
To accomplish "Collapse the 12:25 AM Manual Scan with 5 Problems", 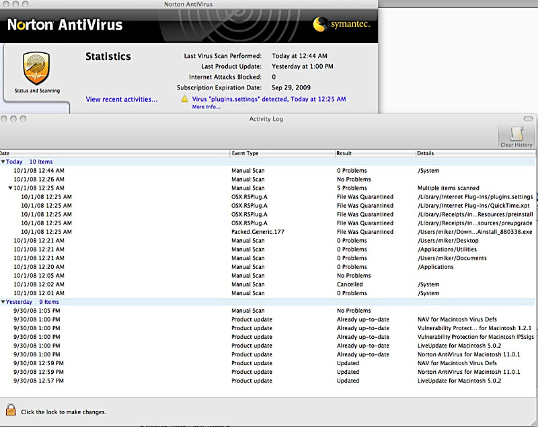I will [x=10, y=188].
